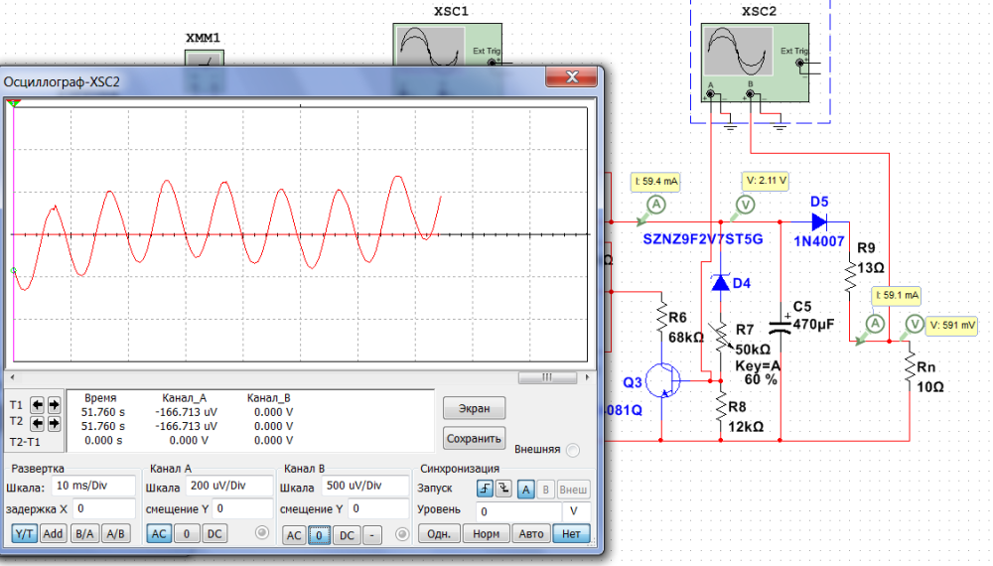Image resolution: width=993 pixels, height=566 pixels.
Task: Select the D5 diode symbol
Action: pyautogui.click(x=819, y=222)
